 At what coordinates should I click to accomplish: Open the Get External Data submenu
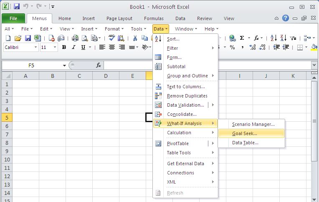[185, 164]
